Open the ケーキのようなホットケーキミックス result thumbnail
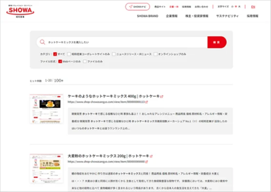271x192 pixels. (x=47, y=109)
